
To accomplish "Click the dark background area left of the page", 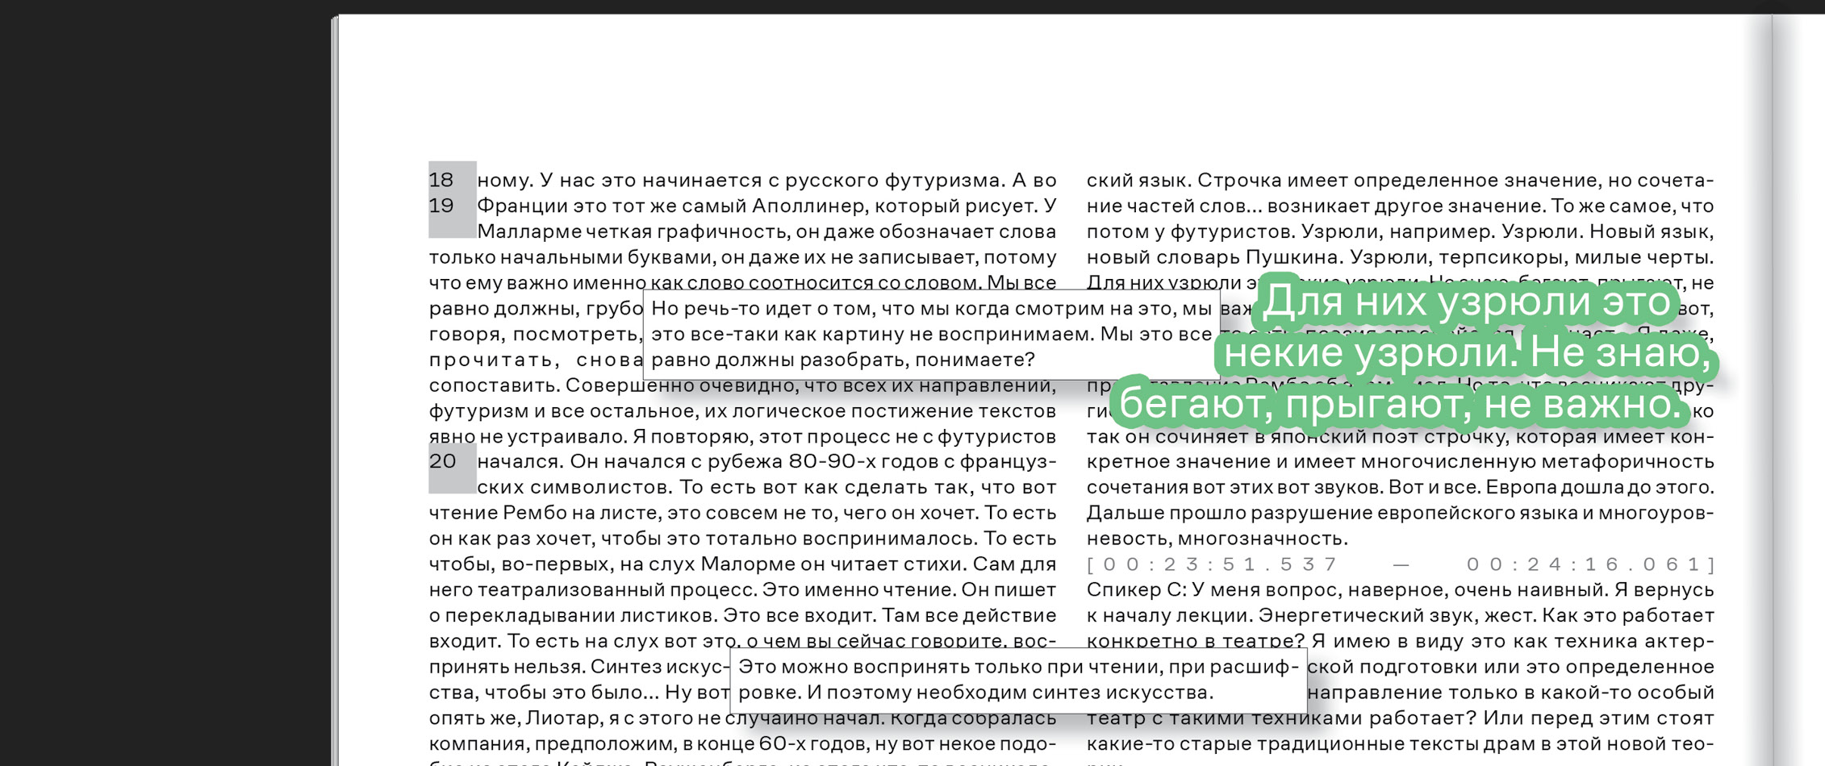I will (161, 383).
